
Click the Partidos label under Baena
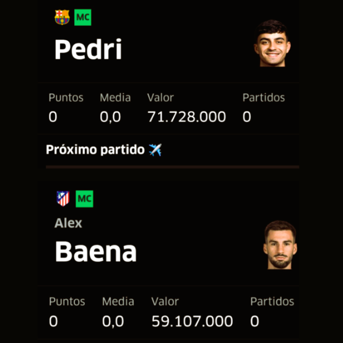pyautogui.click(x=272, y=301)
